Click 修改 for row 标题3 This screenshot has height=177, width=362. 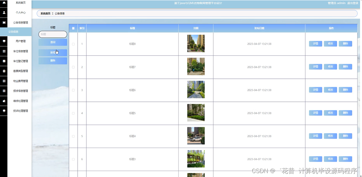(x=330, y=159)
